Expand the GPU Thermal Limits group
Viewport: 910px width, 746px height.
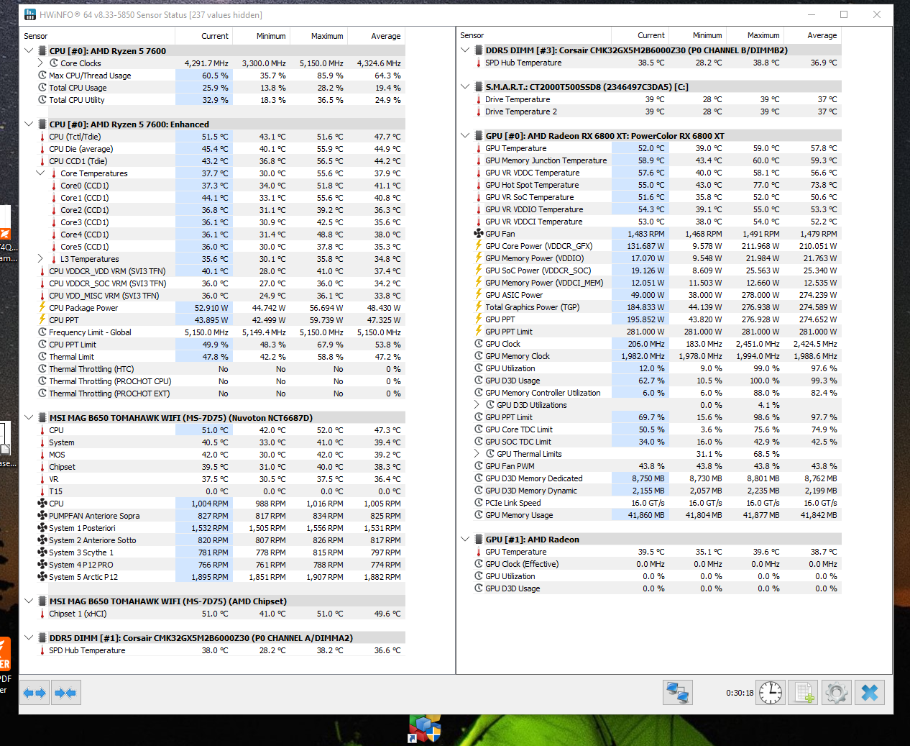(477, 454)
